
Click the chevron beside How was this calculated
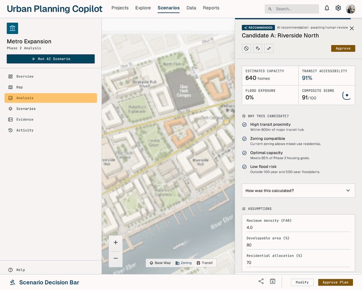click(x=348, y=190)
